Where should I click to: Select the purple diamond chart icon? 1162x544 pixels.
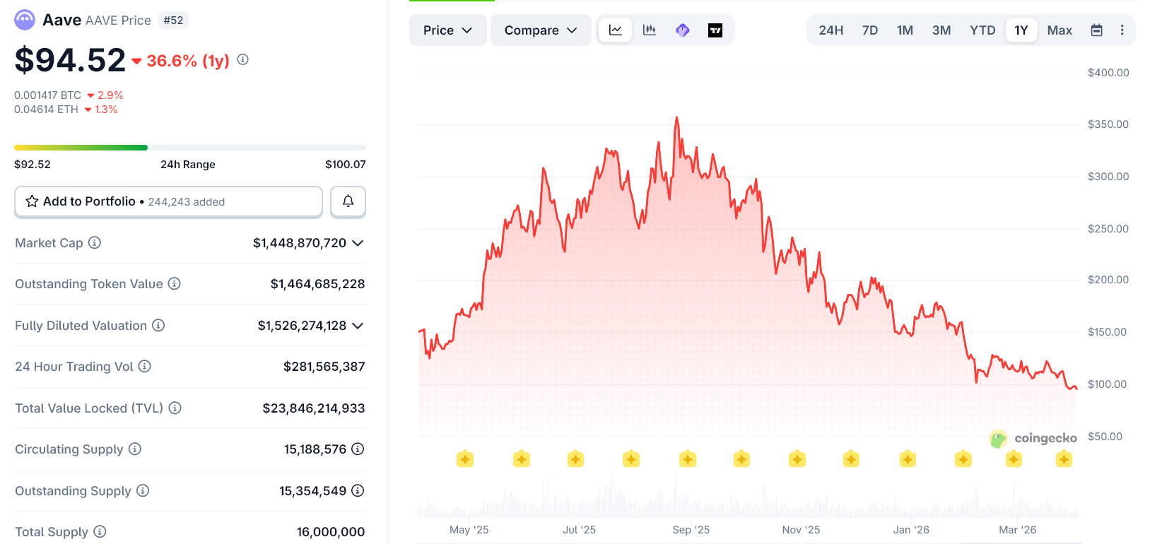coord(683,30)
